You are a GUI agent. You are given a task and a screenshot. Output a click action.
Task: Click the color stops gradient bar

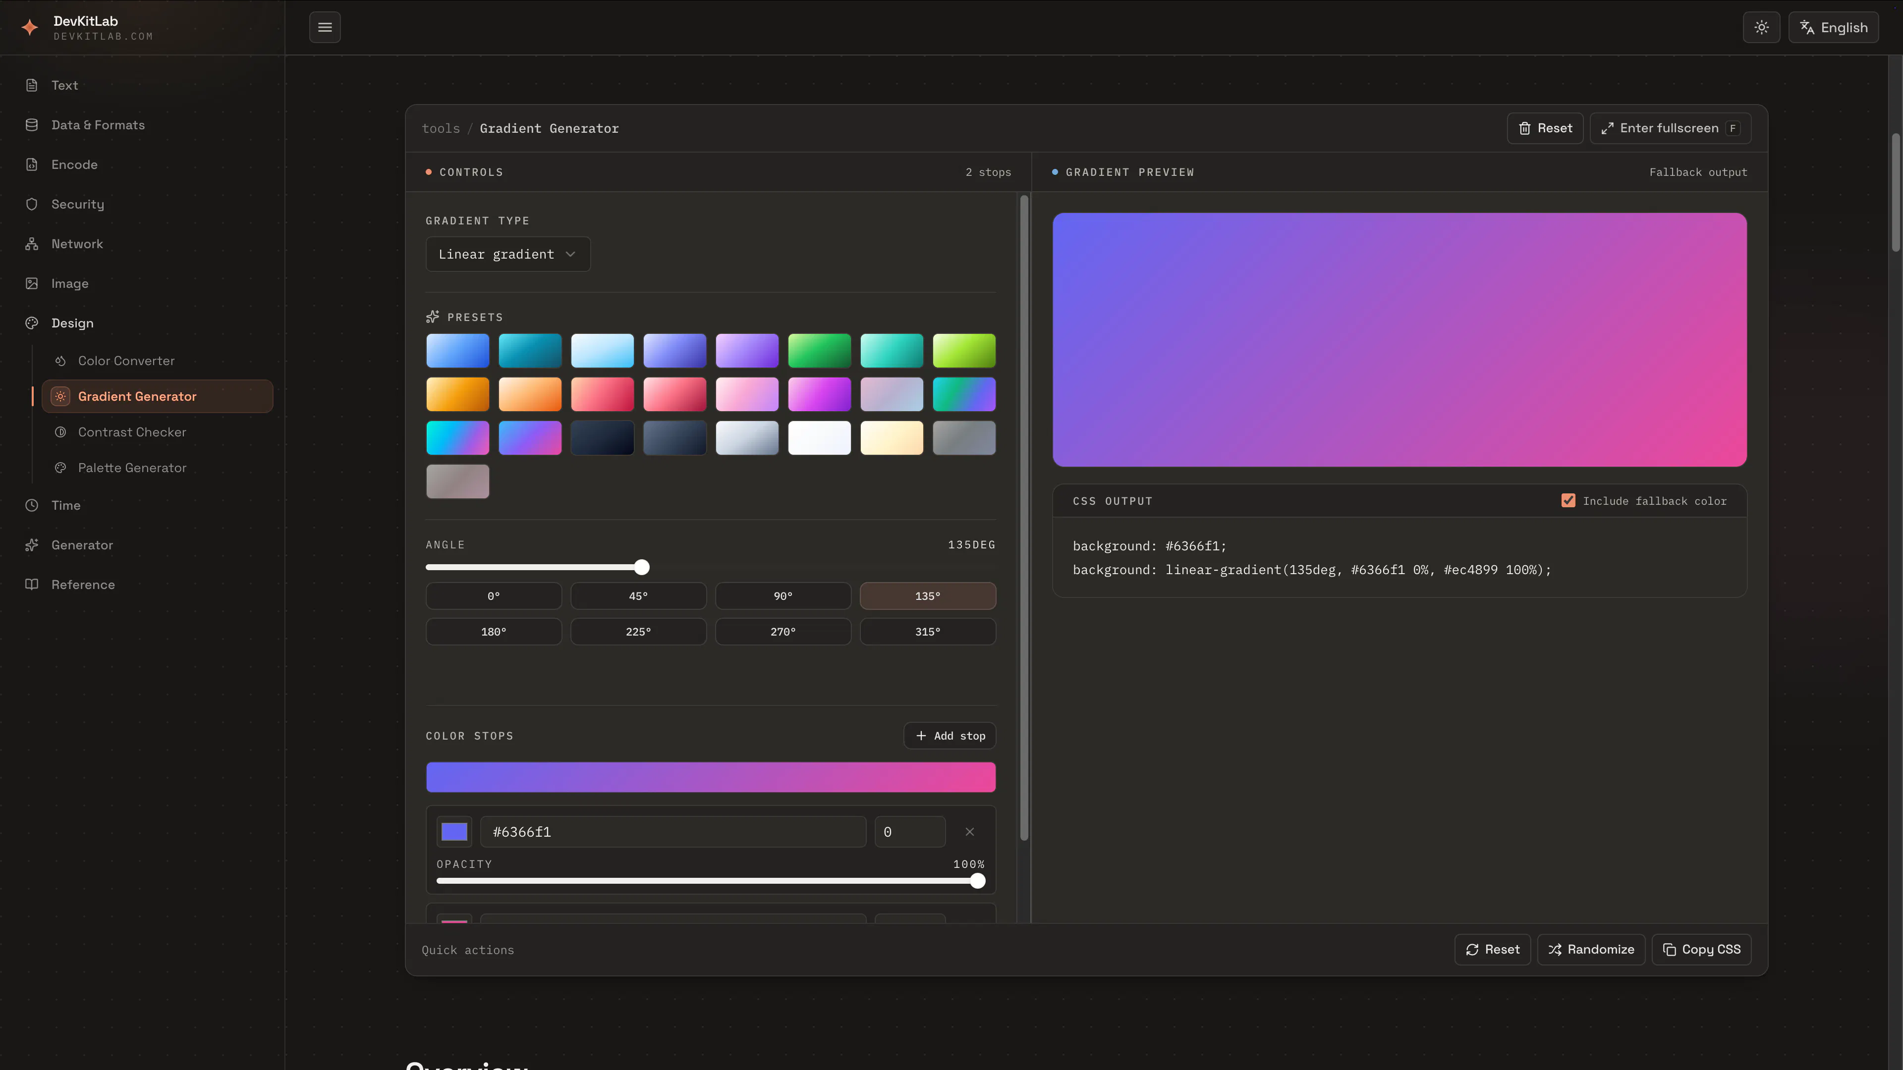711,777
